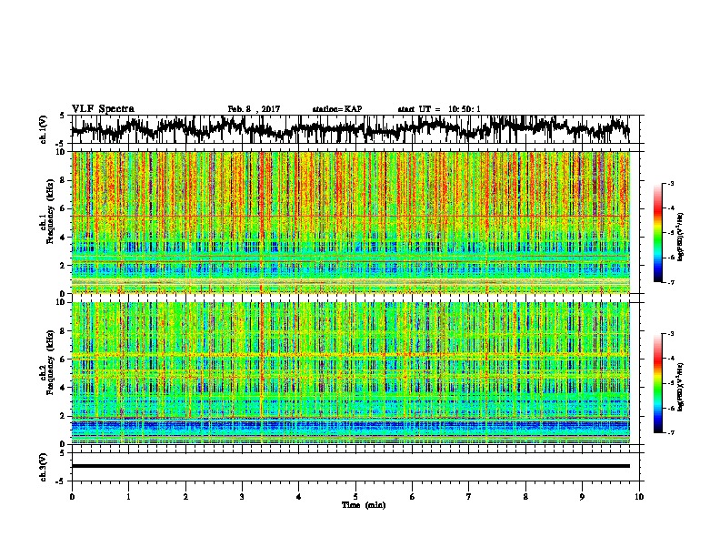Click the "9" tick on the Time axis
Image resolution: width=720 pixels, height=557 pixels.
pyautogui.click(x=582, y=497)
